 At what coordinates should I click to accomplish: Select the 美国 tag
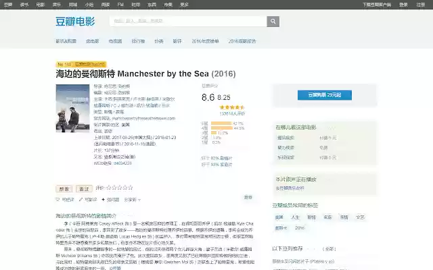pos(279,217)
